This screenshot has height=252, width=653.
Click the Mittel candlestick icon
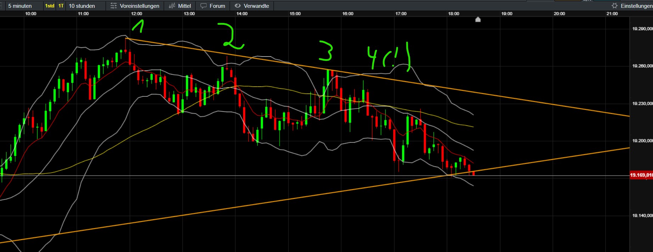(172, 6)
